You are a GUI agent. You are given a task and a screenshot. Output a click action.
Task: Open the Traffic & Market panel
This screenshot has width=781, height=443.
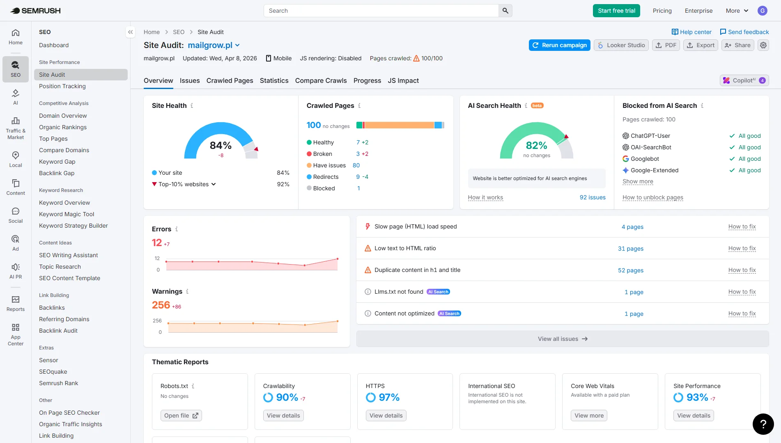click(x=15, y=128)
